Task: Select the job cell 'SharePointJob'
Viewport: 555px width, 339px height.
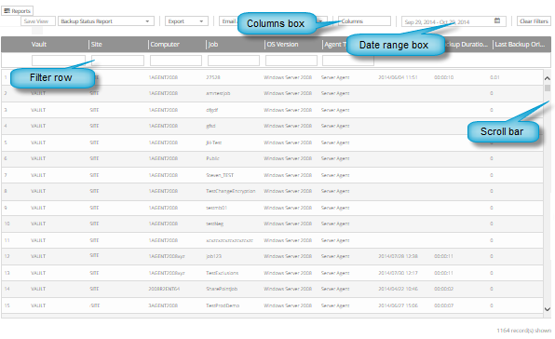Action: coord(222,289)
